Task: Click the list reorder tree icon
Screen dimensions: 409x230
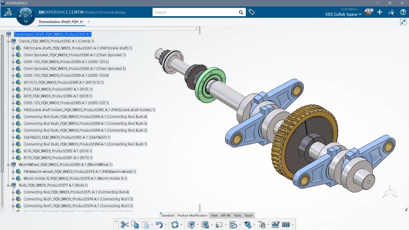Action: pos(233,224)
